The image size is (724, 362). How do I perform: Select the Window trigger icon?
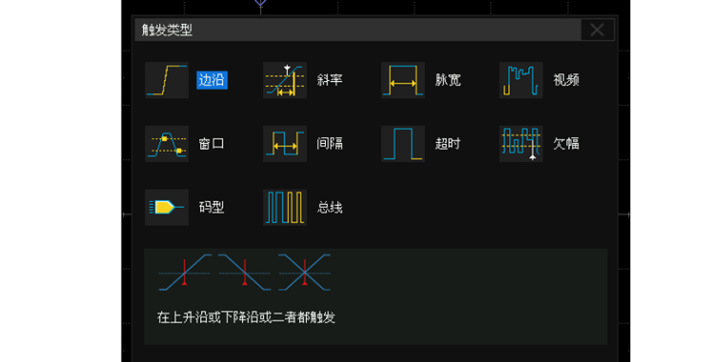click(166, 144)
